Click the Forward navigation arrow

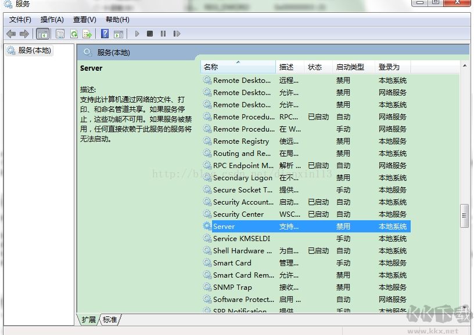[23, 34]
